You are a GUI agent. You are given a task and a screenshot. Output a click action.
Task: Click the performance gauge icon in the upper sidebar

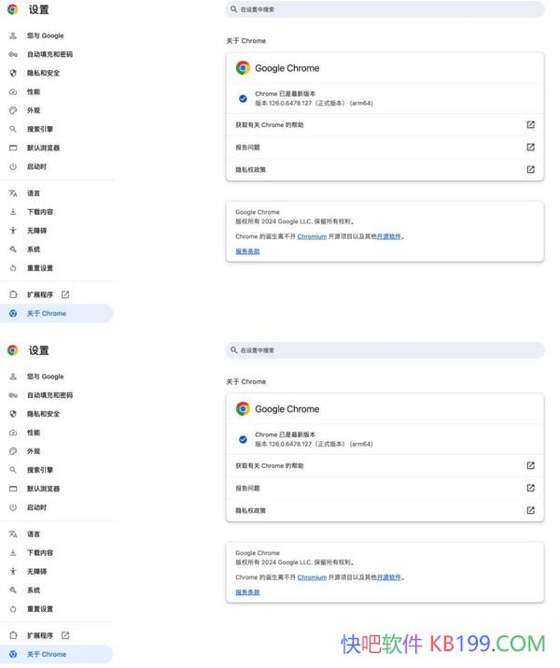(x=13, y=92)
